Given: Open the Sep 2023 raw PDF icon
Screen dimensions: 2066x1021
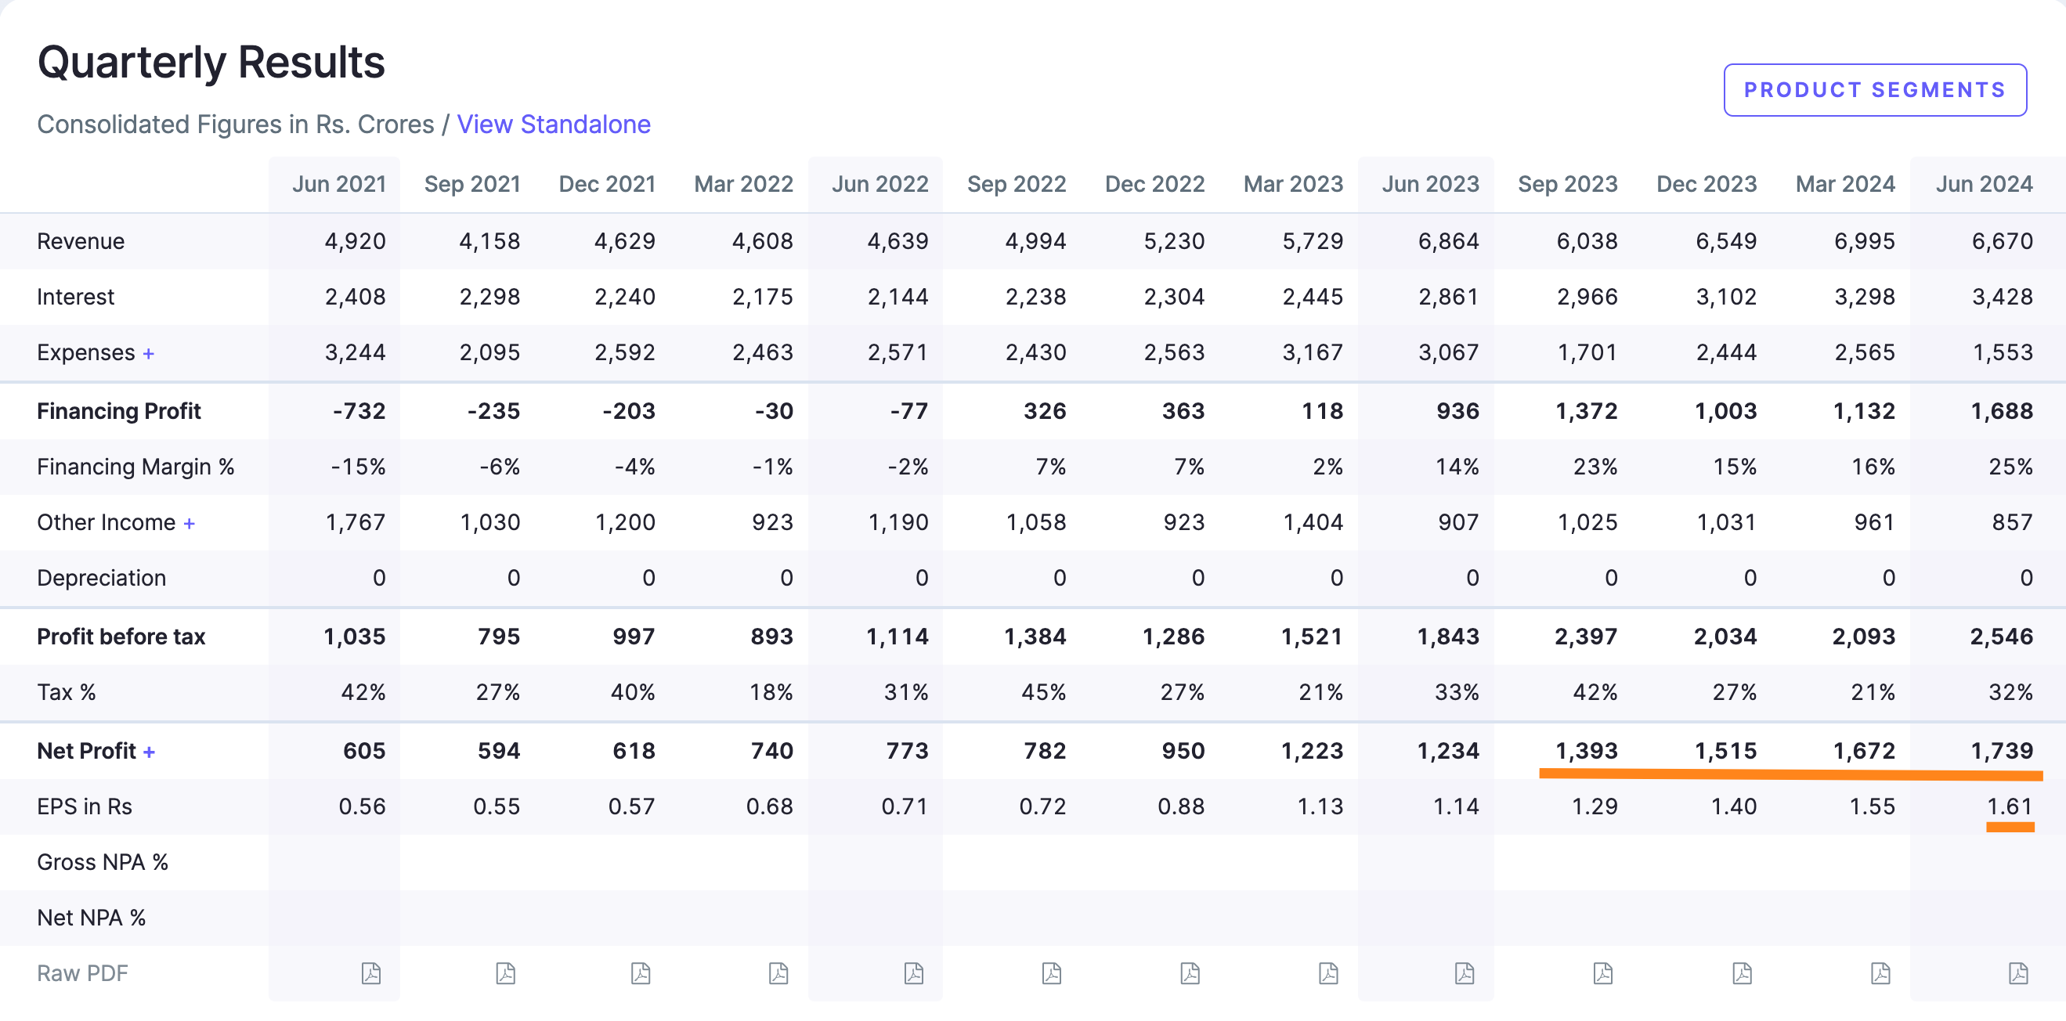Looking at the screenshot, I should click(1602, 973).
